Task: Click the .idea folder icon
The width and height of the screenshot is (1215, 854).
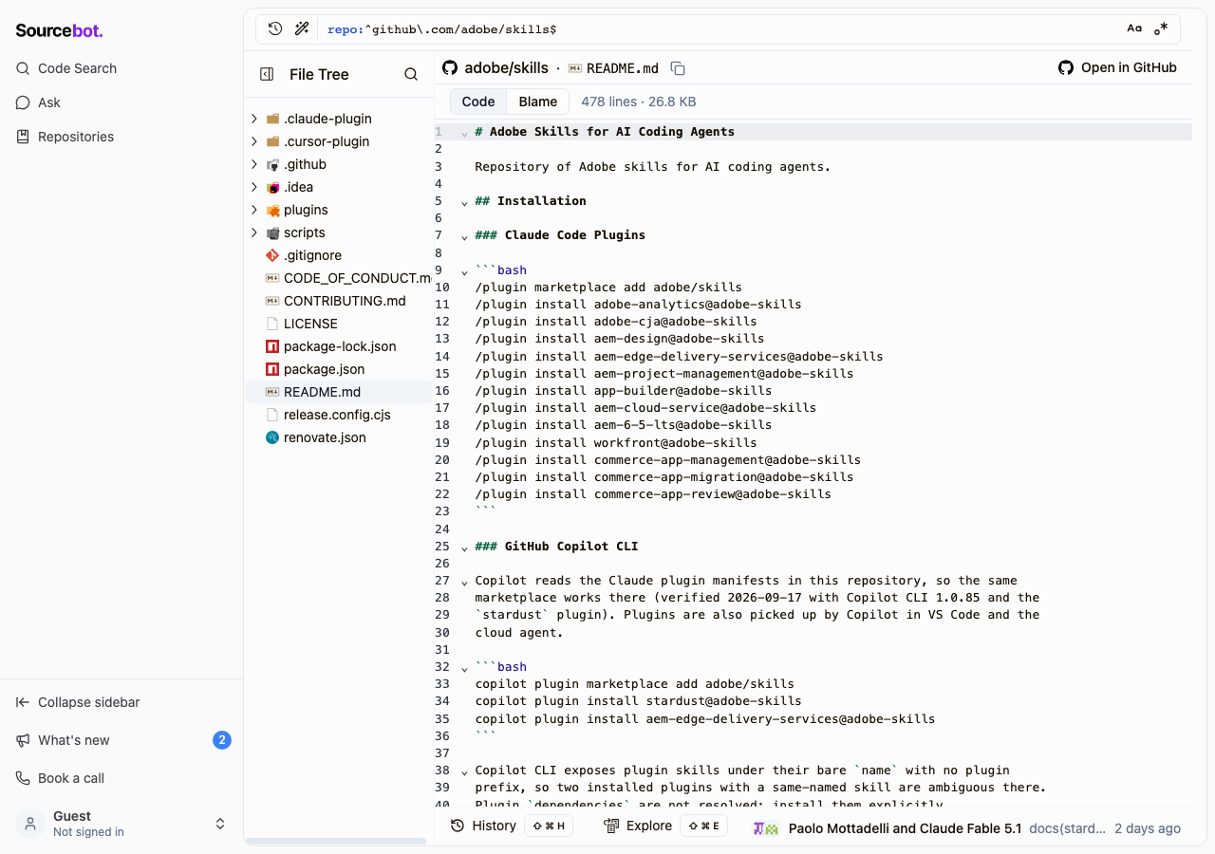Action: pyautogui.click(x=272, y=187)
